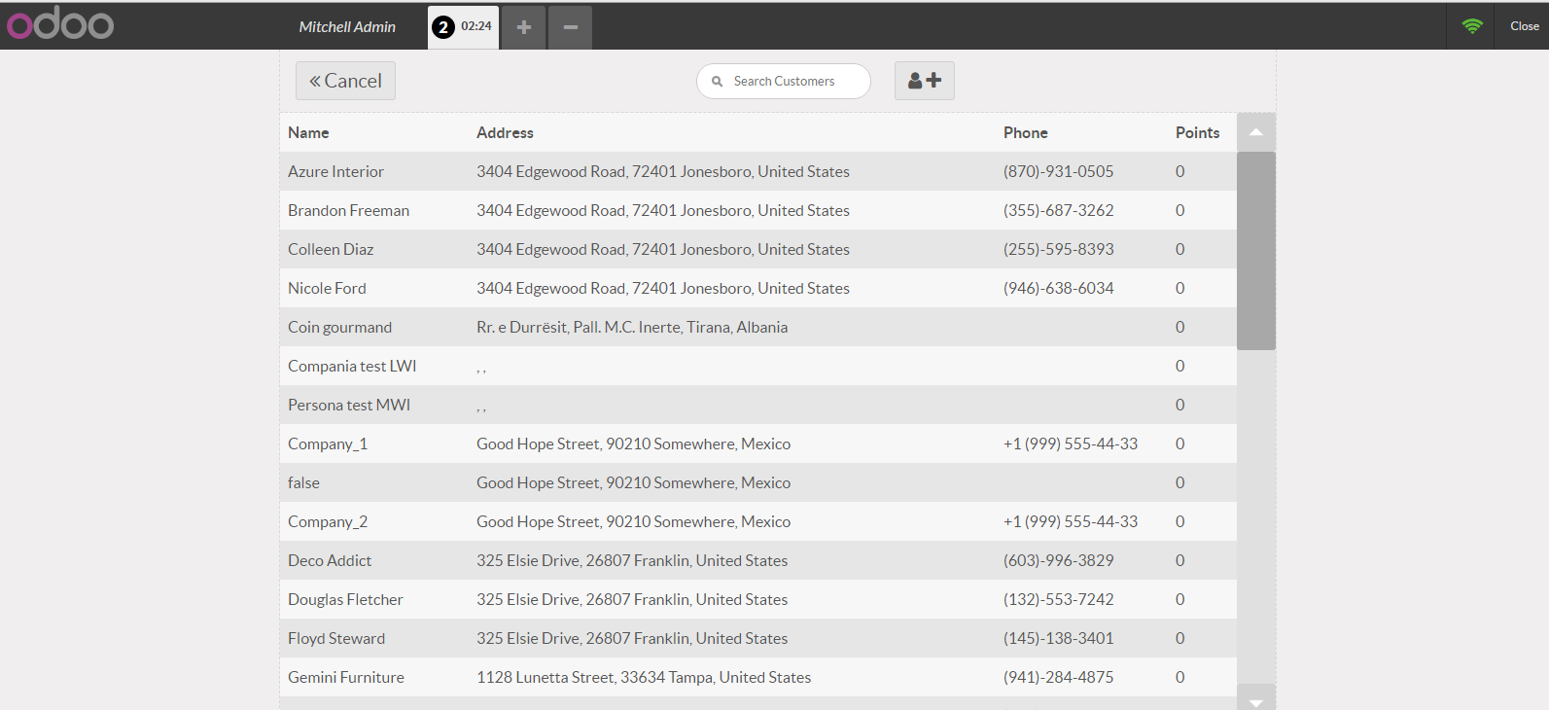Close the point of sale session
This screenshot has width=1549, height=710.
pyautogui.click(x=1524, y=26)
